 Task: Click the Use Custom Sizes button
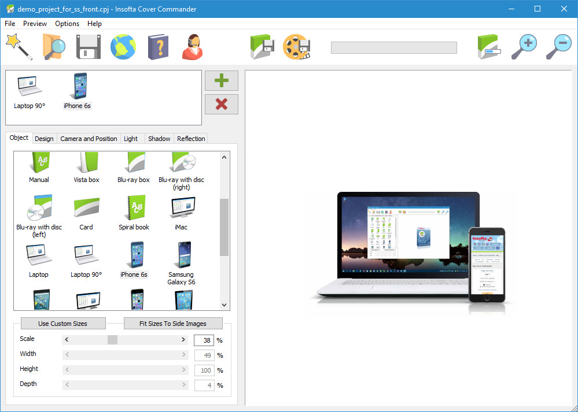point(63,324)
